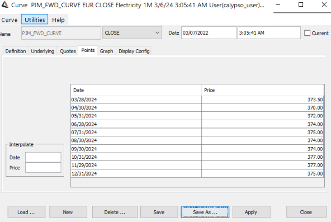
Task: Open the Help menu
Action: (x=58, y=20)
